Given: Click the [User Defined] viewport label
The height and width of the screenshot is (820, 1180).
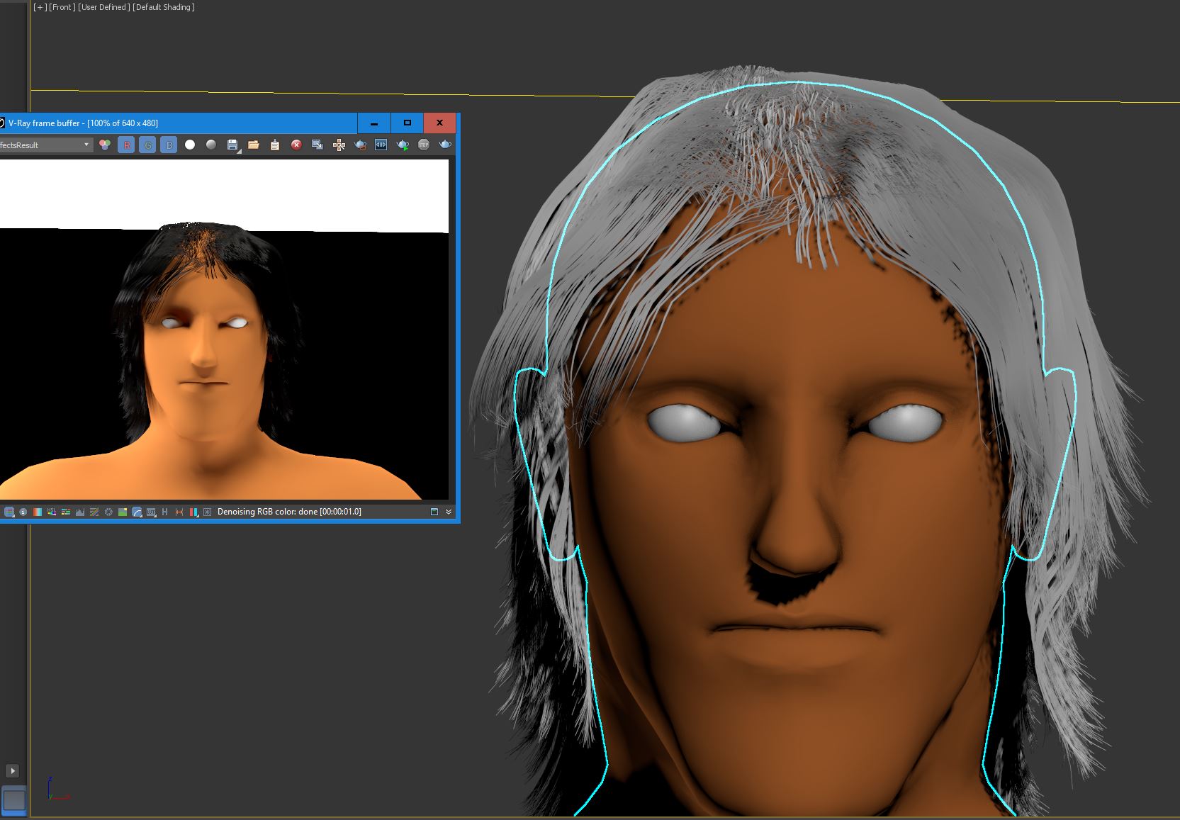Looking at the screenshot, I should click(104, 7).
